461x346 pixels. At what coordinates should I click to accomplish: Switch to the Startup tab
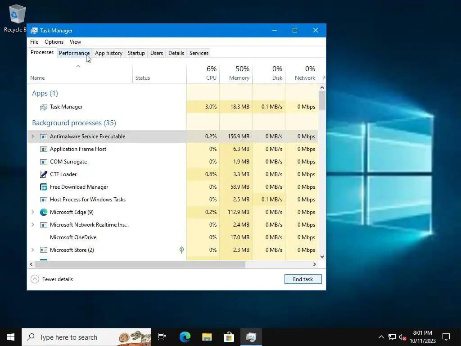coord(136,53)
